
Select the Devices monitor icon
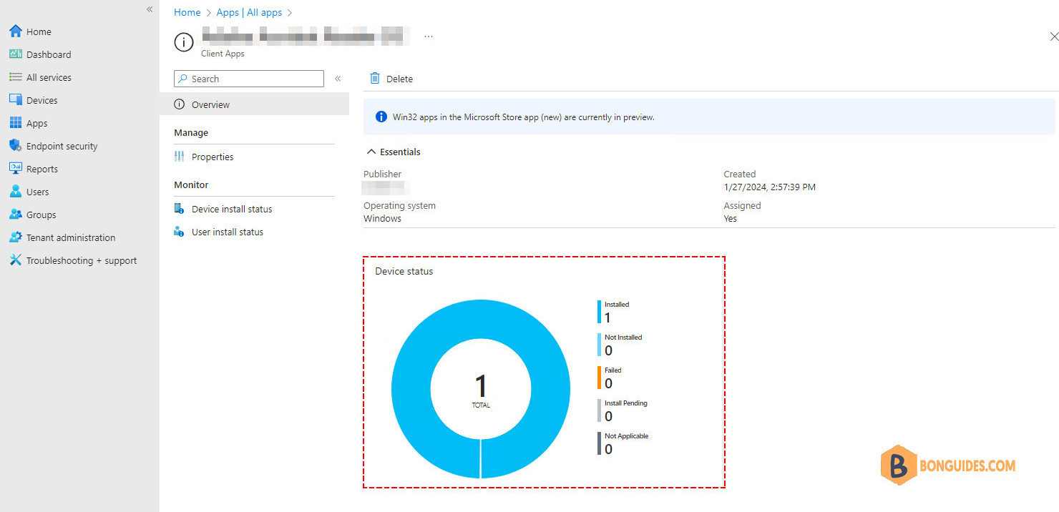point(16,100)
